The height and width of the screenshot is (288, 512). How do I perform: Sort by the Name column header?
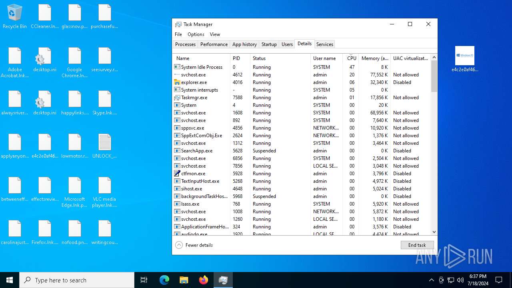tap(202, 58)
